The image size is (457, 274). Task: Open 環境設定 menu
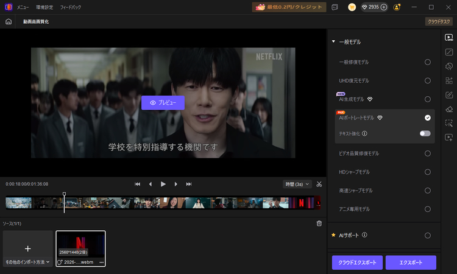coord(44,7)
